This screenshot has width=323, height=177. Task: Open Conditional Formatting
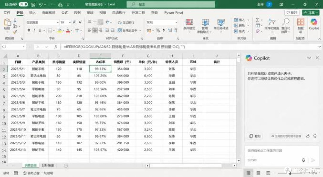click(x=189, y=26)
